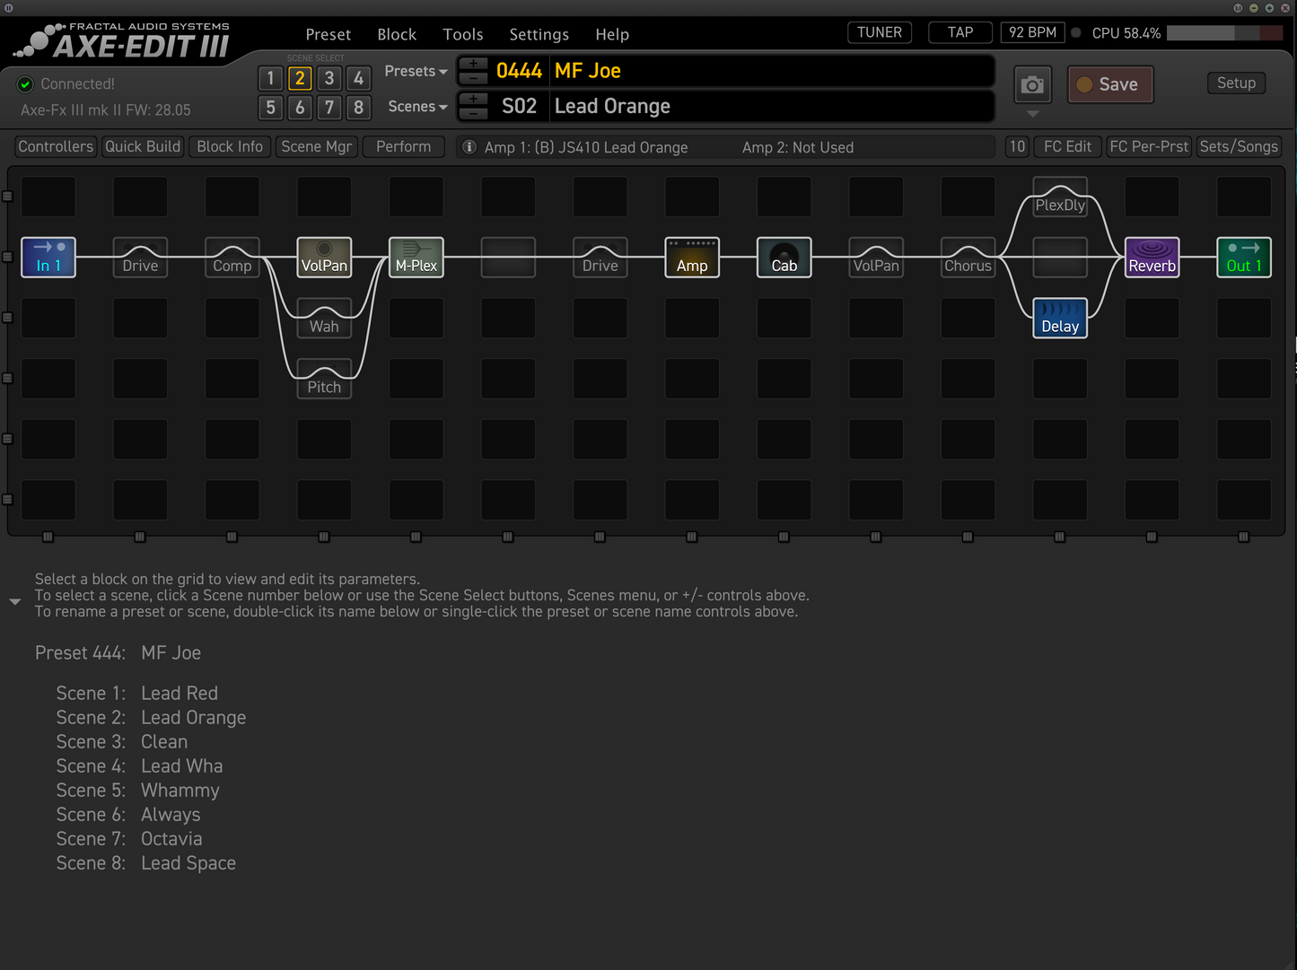Enable the bypassed Wah block

click(324, 319)
